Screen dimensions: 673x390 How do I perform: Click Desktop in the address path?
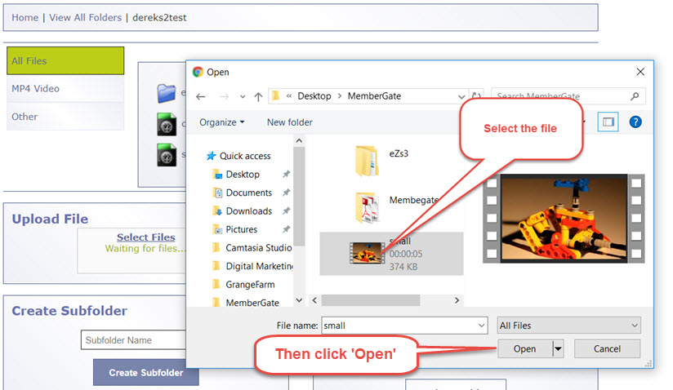(314, 96)
